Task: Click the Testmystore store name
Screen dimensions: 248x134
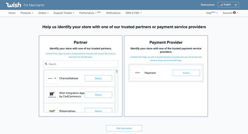Action: click(x=207, y=5)
